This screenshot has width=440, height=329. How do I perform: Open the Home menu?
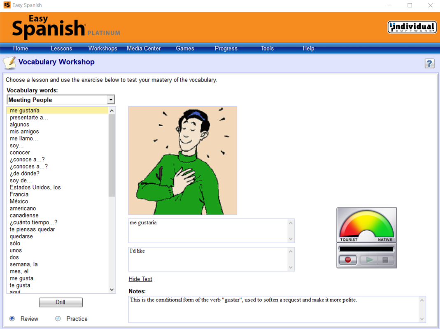(21, 48)
